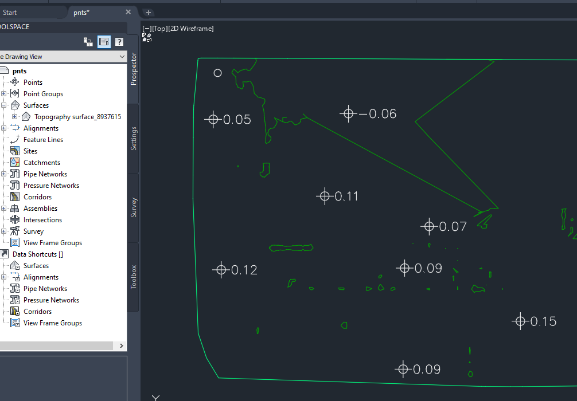The height and width of the screenshot is (401, 577).
Task: Select the 0.07 point marker
Action: [429, 226]
